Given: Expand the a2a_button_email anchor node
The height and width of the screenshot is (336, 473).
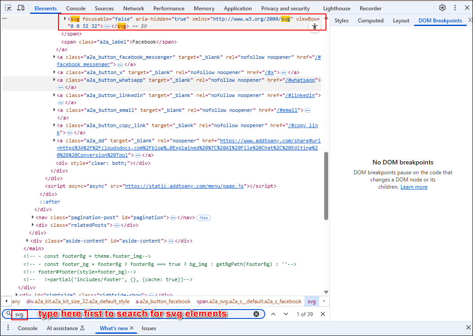Looking at the screenshot, I should coord(54,110).
